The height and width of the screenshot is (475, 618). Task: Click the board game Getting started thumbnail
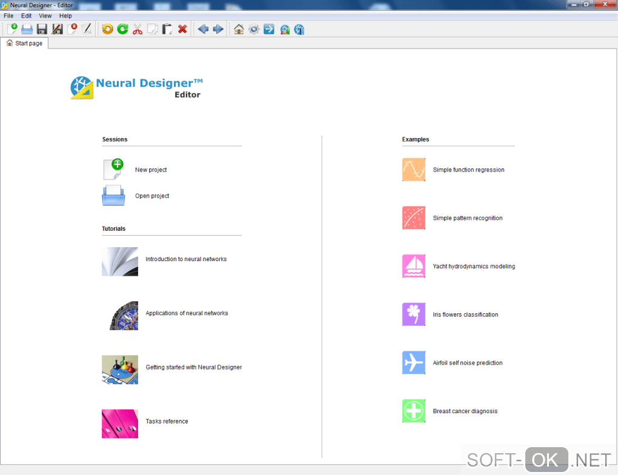[x=120, y=370]
